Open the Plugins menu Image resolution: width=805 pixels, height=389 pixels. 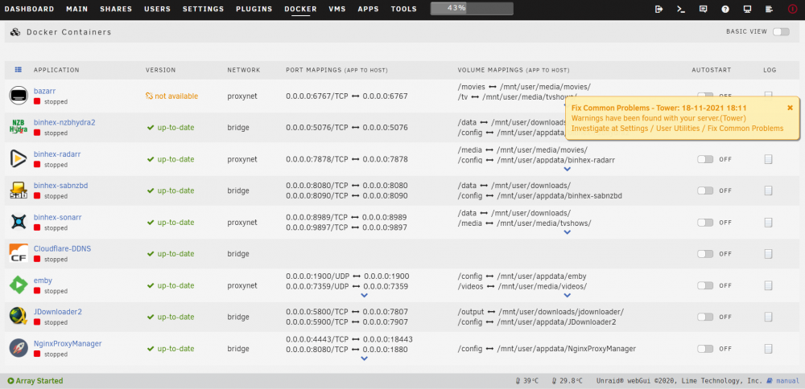click(x=254, y=9)
